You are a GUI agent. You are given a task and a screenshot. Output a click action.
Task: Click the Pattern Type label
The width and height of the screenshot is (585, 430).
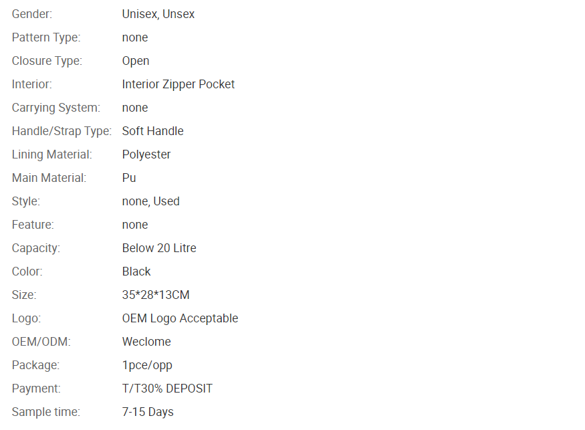pyautogui.click(x=46, y=37)
